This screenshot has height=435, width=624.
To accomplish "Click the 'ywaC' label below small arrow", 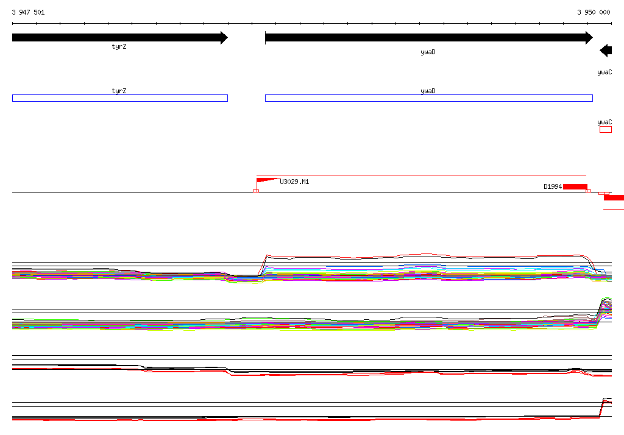I will coord(604,72).
